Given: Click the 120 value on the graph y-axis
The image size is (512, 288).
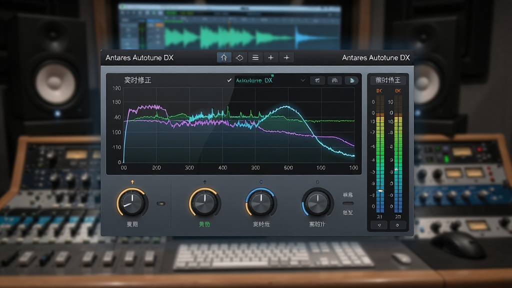Looking at the screenshot, I should pyautogui.click(x=116, y=88).
